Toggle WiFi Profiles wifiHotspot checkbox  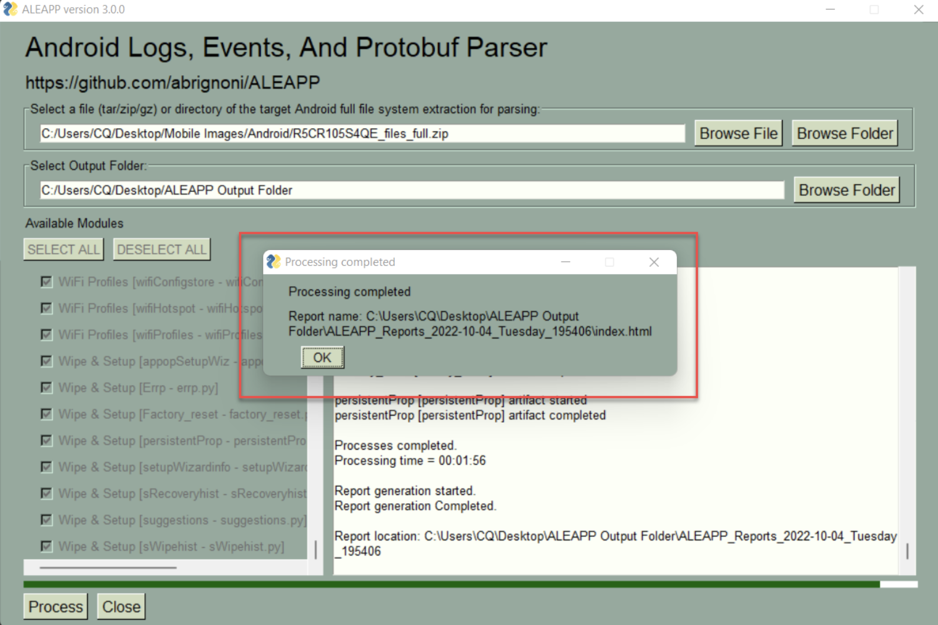tap(46, 308)
